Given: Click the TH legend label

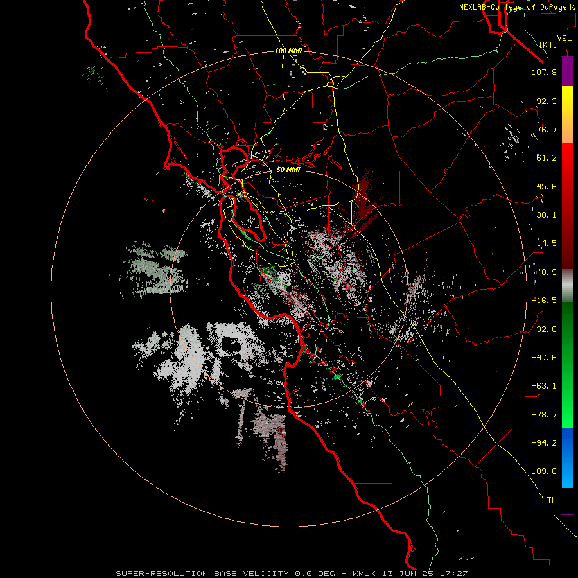Looking at the screenshot, I should (552, 500).
